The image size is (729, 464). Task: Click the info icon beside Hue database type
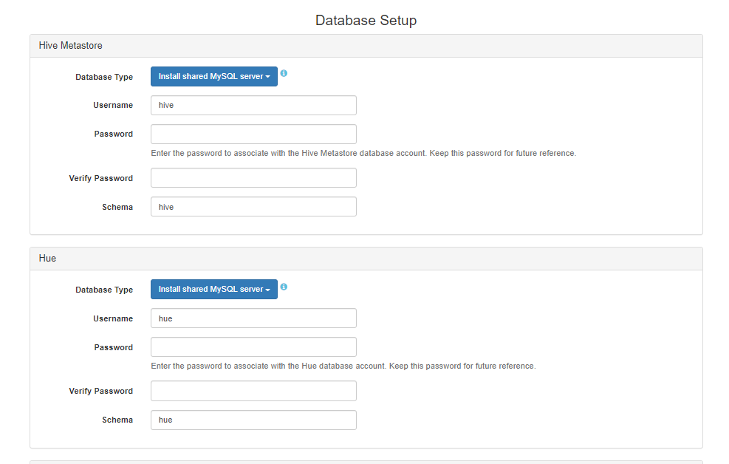[284, 287]
